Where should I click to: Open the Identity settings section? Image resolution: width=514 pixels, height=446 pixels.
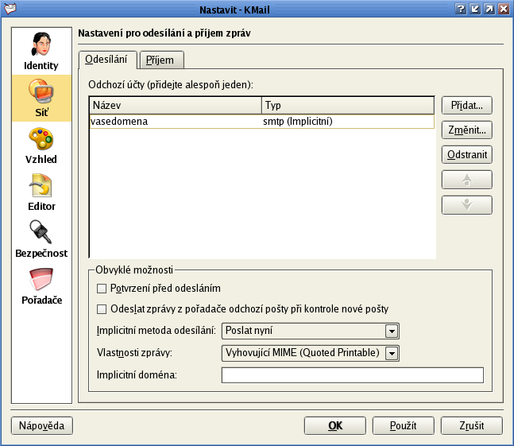41,50
